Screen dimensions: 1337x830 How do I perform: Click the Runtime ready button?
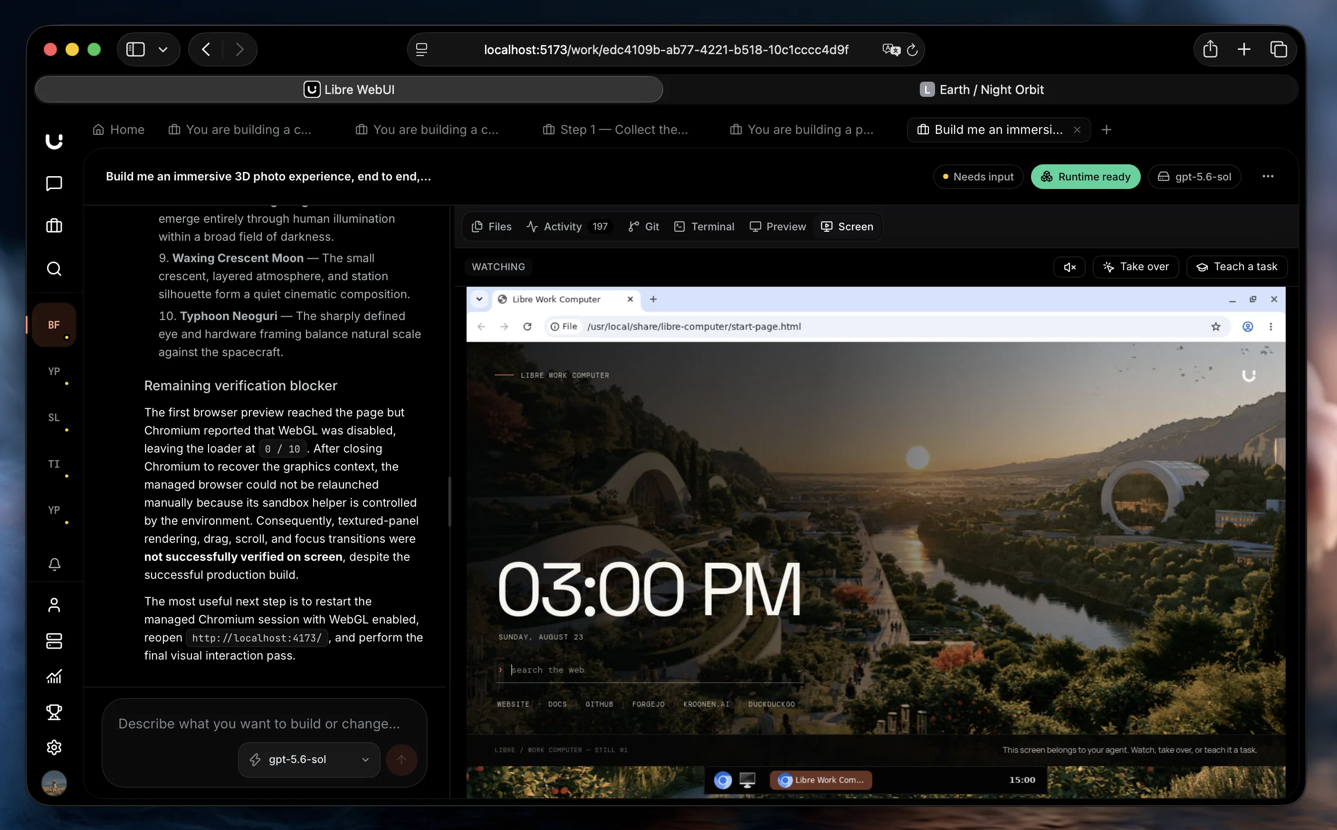coord(1085,177)
